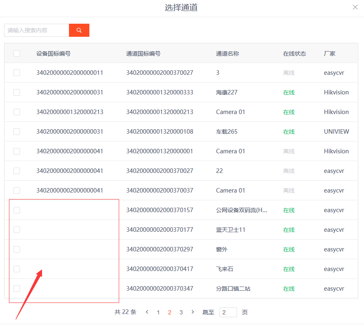Check the 飞来石 channel row
This screenshot has height=325, width=364.
tap(17, 269)
